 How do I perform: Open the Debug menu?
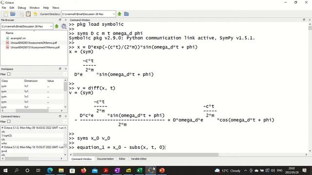[x=21, y=8]
